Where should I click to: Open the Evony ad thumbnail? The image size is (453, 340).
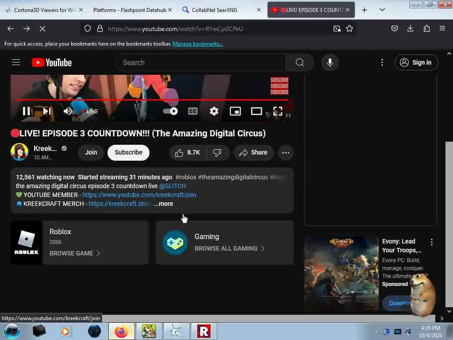pyautogui.click(x=341, y=274)
